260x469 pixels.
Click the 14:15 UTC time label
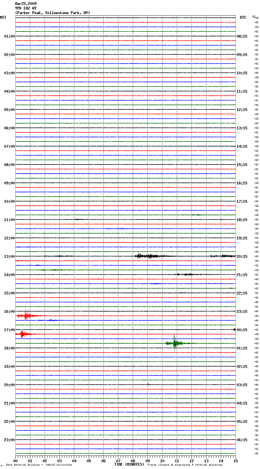click(x=242, y=146)
